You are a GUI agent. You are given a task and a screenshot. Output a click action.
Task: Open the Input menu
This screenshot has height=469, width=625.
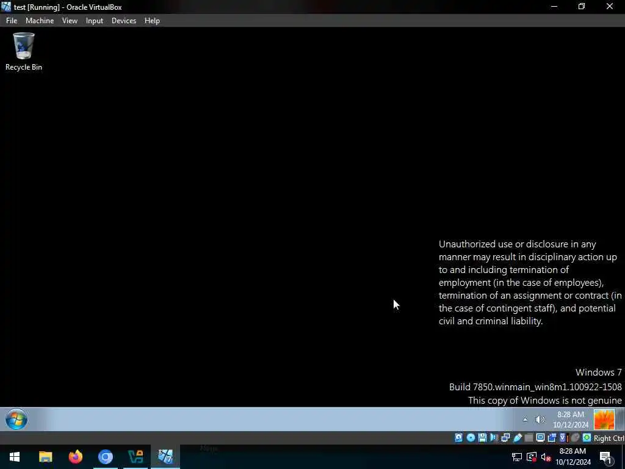click(95, 21)
